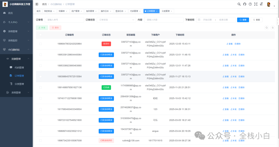Click the round search toggle icon above table
This screenshot has width=279, height=147.
pos(267,28)
